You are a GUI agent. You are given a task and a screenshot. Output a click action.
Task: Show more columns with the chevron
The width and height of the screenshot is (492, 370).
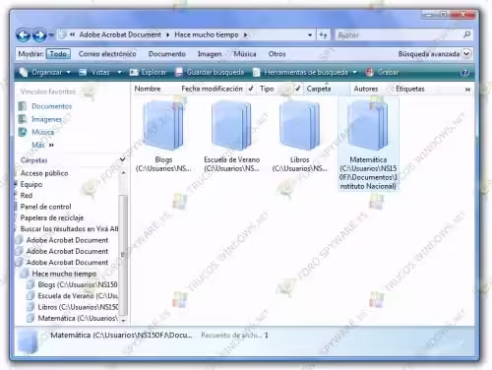(467, 90)
